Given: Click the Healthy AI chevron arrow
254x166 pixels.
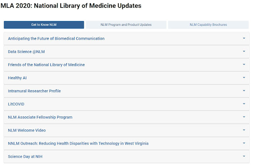Looking at the screenshot, I should pos(244,78).
